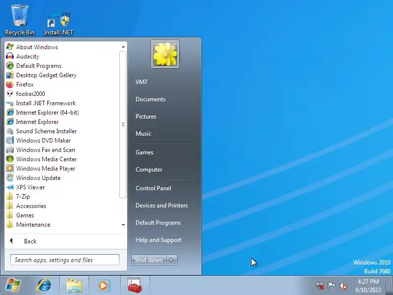
Task: Click the Windows Fax and Scan icon
Action: coord(10,150)
